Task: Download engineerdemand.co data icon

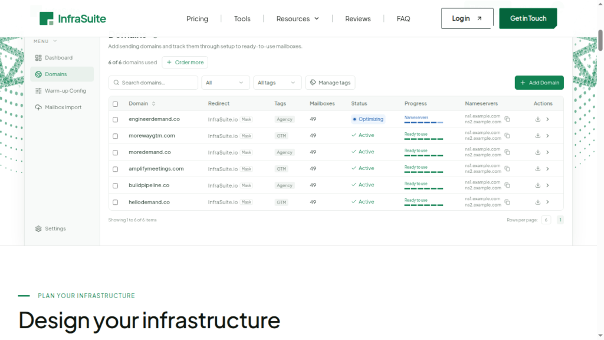Action: click(538, 119)
